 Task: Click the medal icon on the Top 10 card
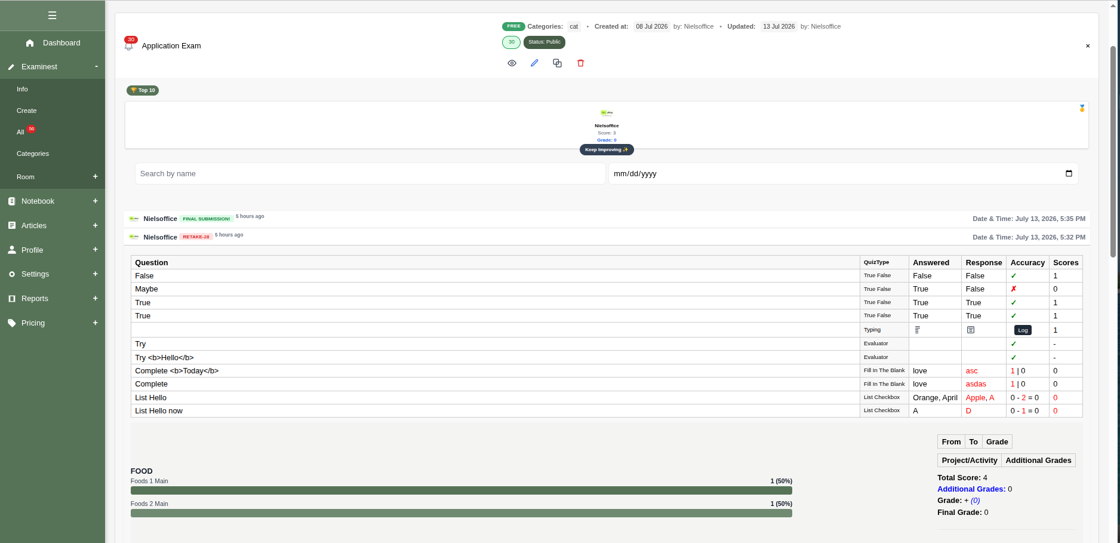pos(1082,108)
